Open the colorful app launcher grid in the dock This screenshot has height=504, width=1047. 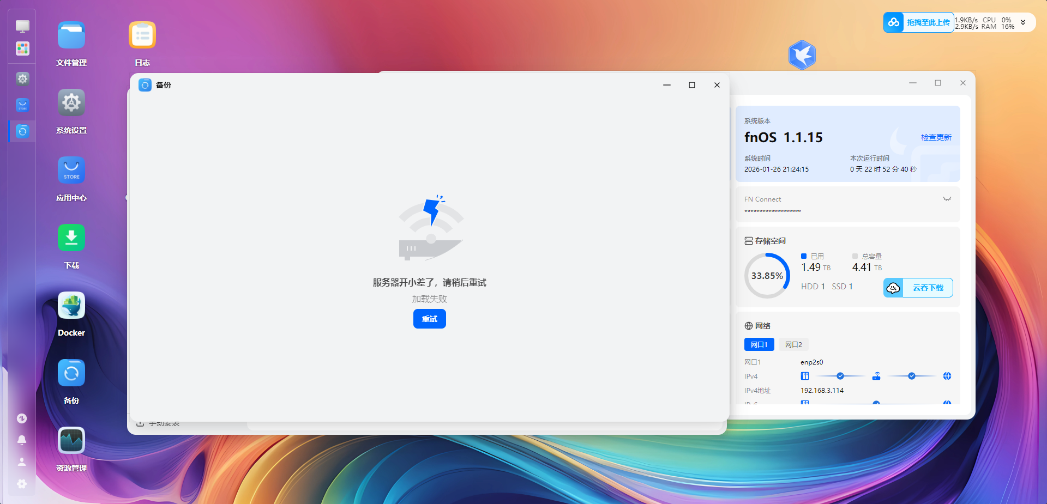point(22,48)
